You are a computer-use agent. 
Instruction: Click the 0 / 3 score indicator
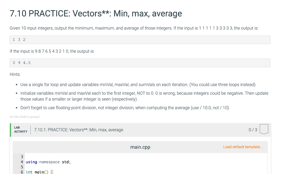(x=253, y=129)
